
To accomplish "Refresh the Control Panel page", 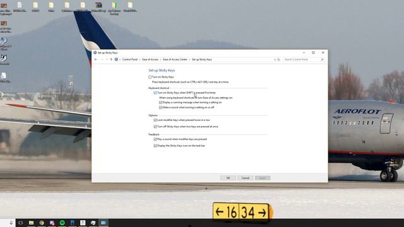I will coord(278,59).
